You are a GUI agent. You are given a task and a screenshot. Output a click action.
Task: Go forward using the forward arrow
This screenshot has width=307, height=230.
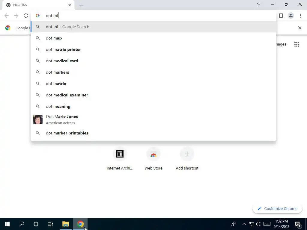pos(16,16)
